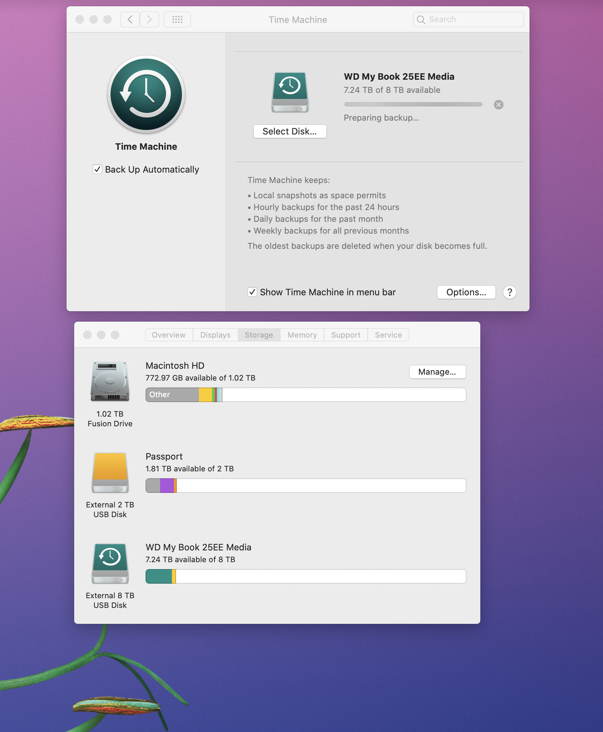Switch to the Overview tab
The width and height of the screenshot is (603, 732).
169,335
